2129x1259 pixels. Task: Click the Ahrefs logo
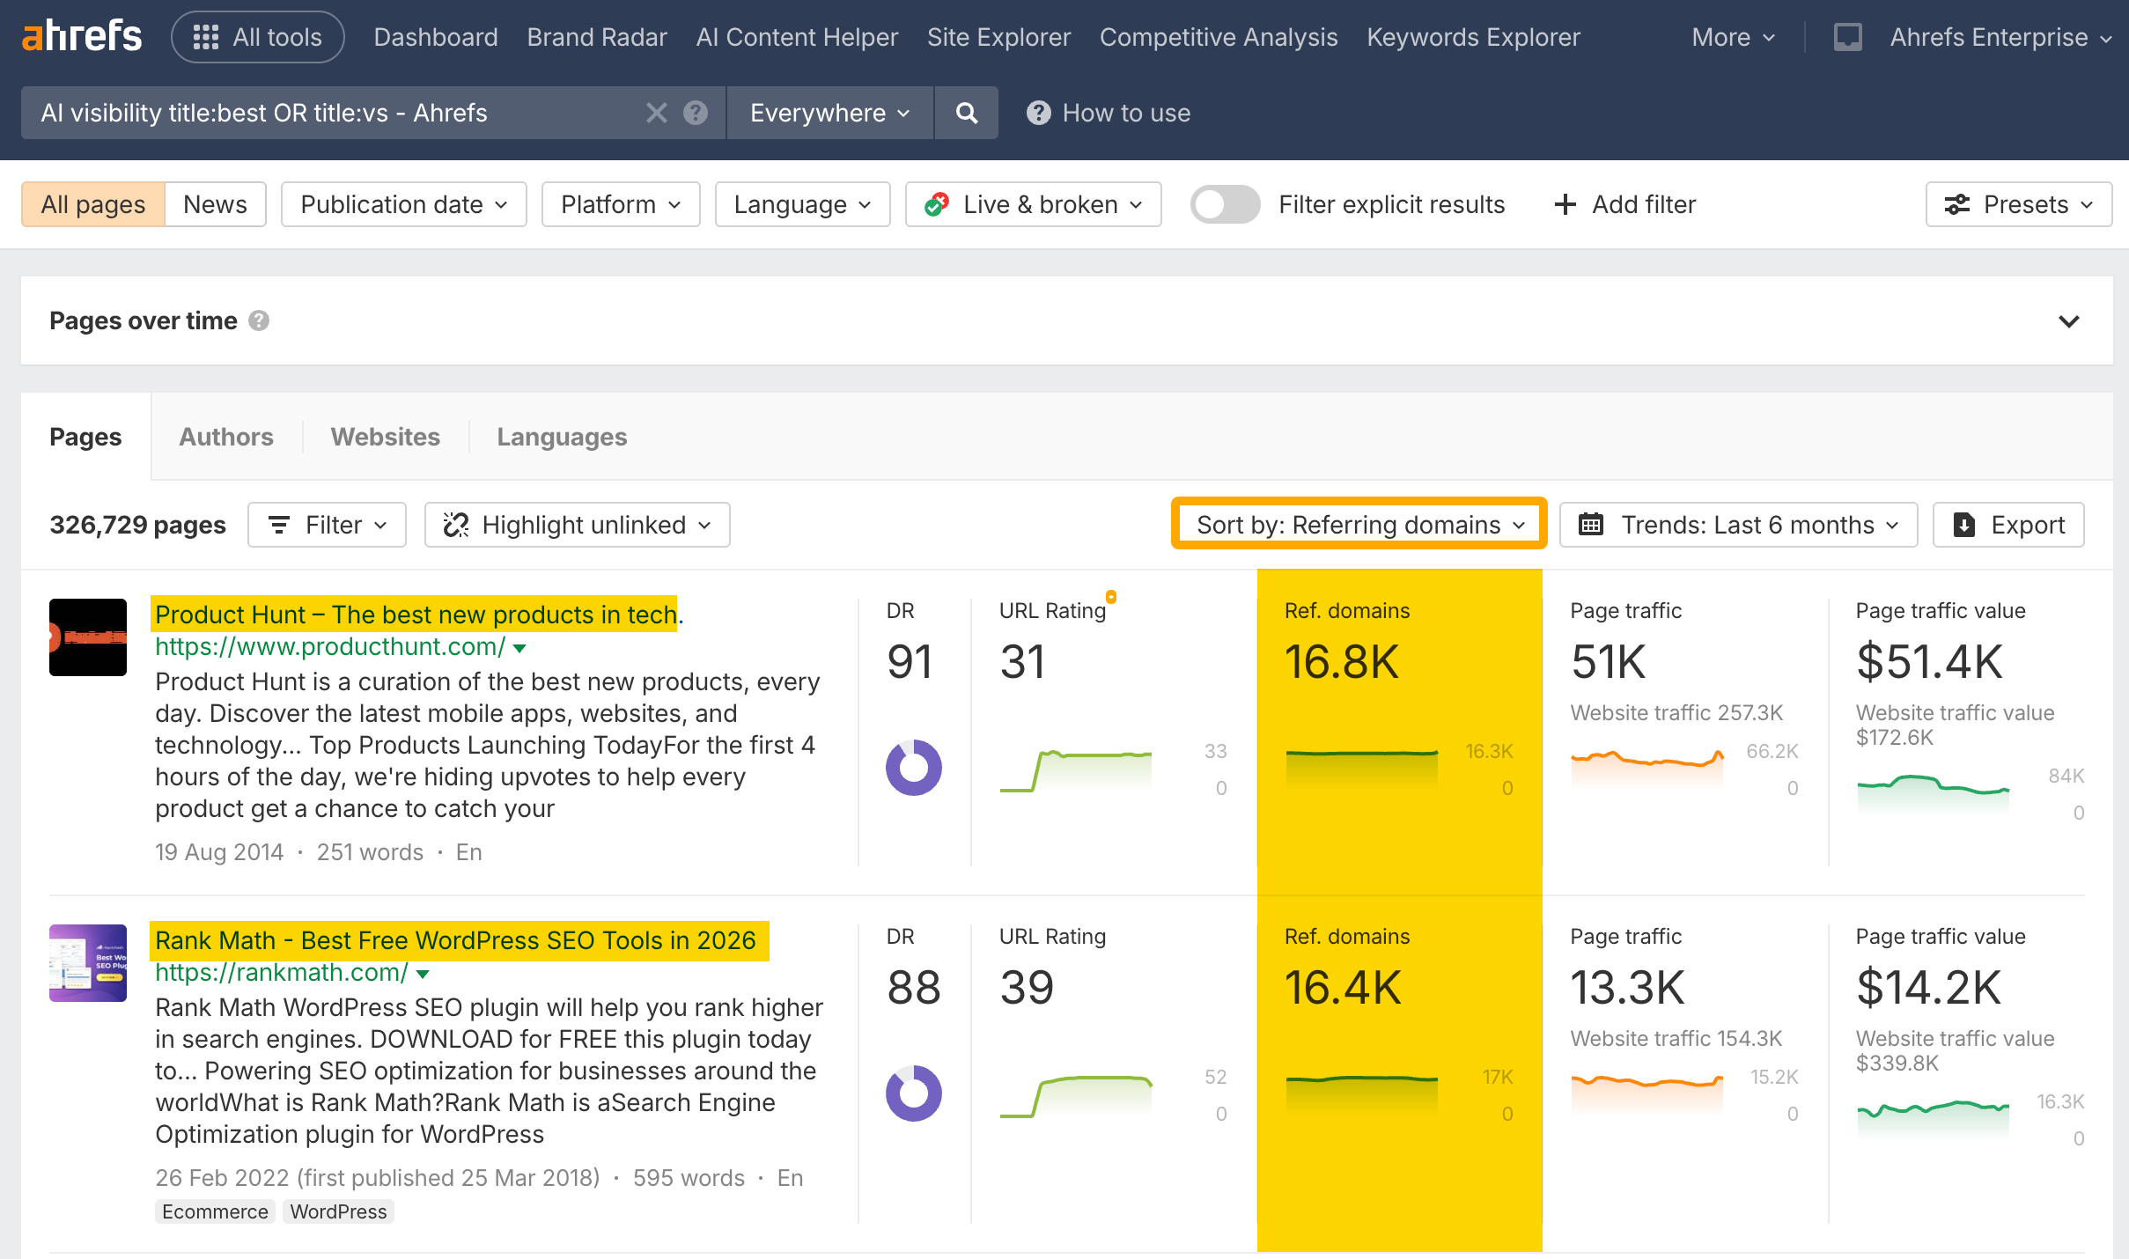[x=82, y=37]
